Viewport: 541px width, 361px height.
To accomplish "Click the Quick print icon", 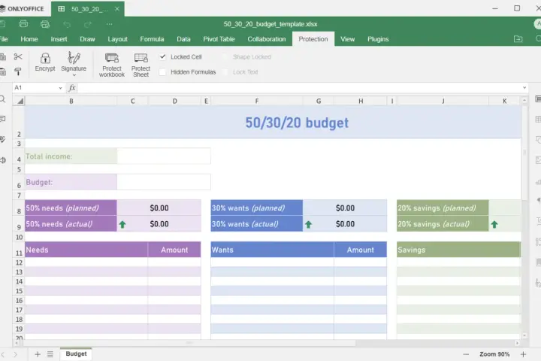I will [x=45, y=24].
